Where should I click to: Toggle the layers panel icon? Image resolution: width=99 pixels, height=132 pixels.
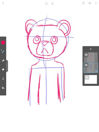[90, 3]
